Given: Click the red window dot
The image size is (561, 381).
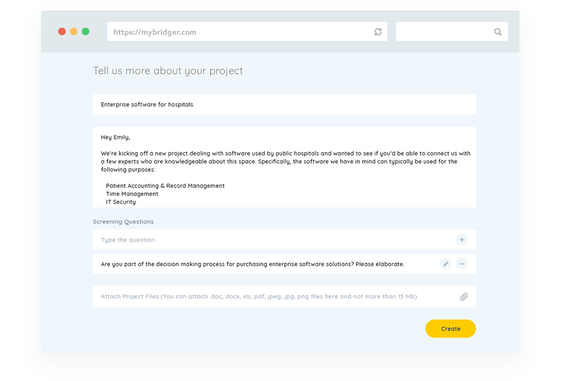Looking at the screenshot, I should (62, 32).
